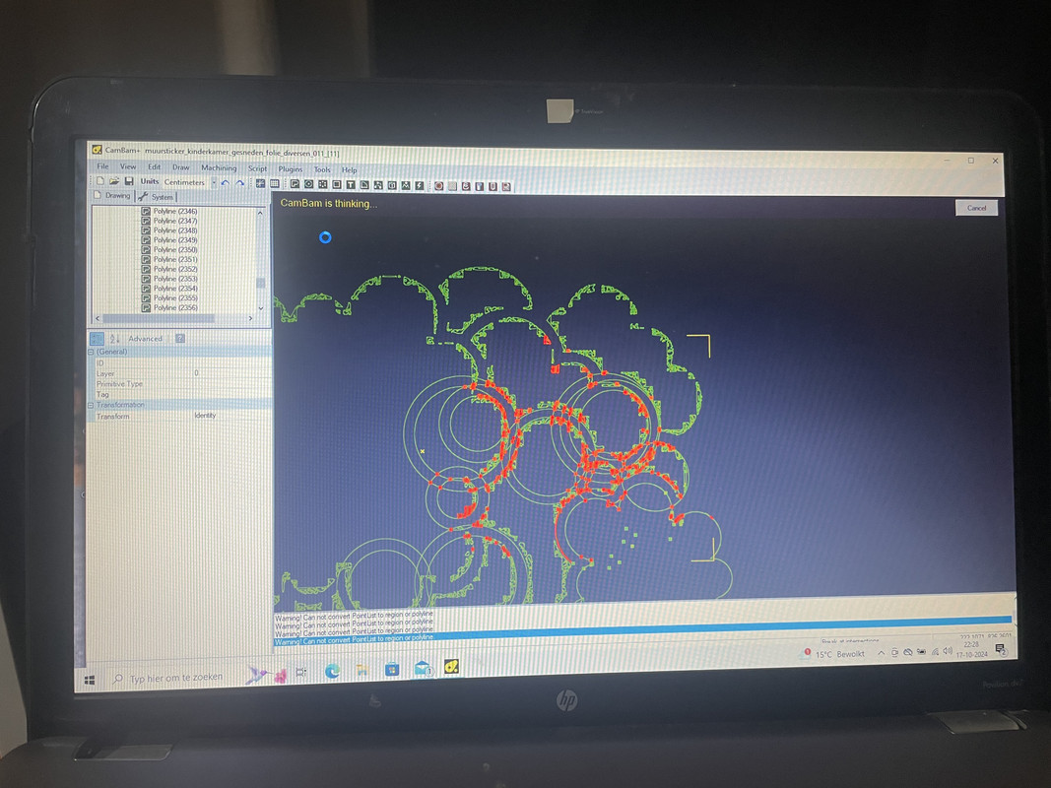Open the File menu
Screen dimensions: 1051x788
pos(102,166)
